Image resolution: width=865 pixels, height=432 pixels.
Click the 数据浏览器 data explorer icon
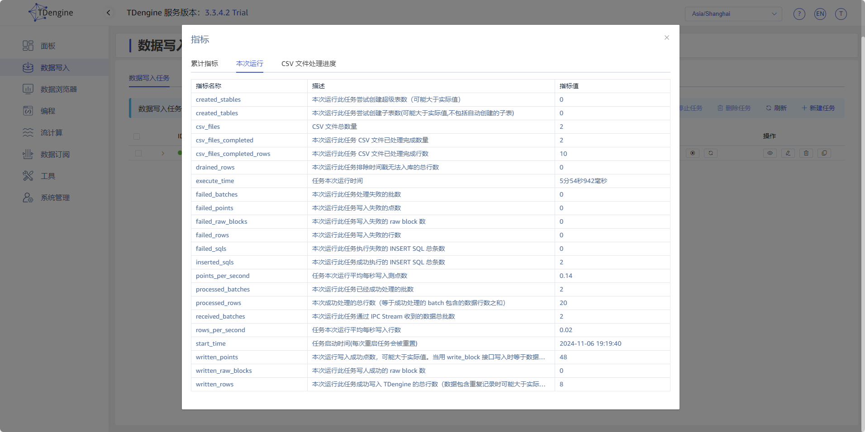[x=28, y=89]
